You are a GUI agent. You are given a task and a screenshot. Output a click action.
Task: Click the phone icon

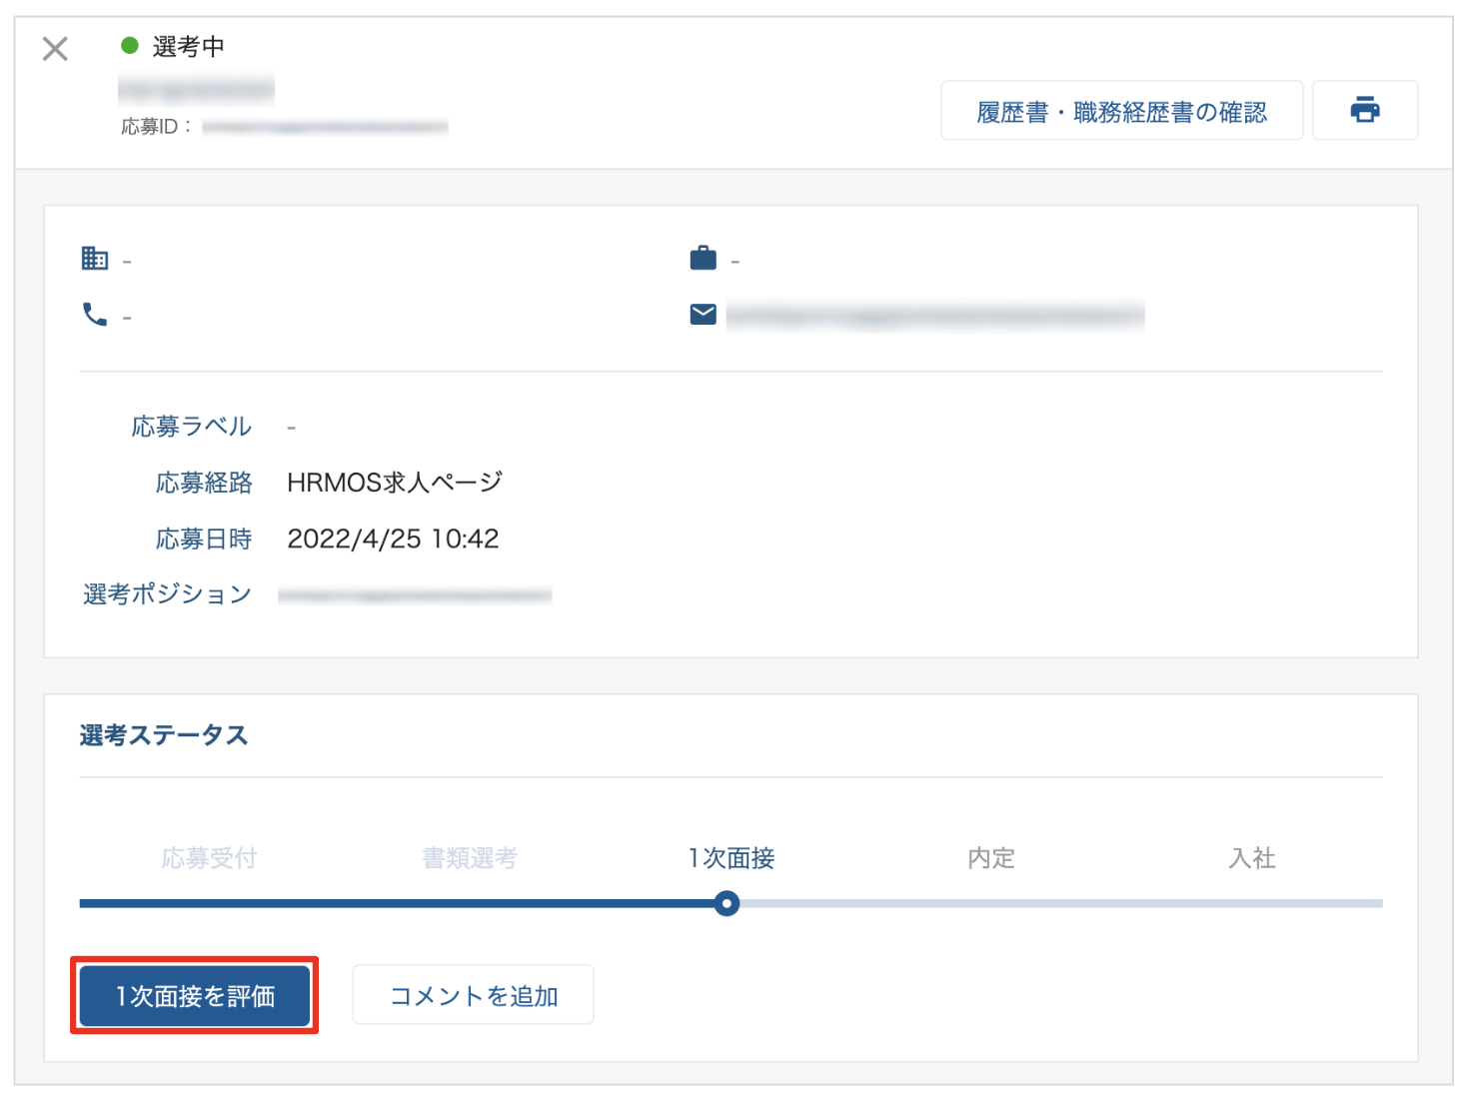coord(95,315)
